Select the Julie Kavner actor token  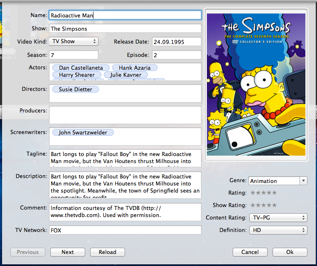pyautogui.click(x=126, y=75)
